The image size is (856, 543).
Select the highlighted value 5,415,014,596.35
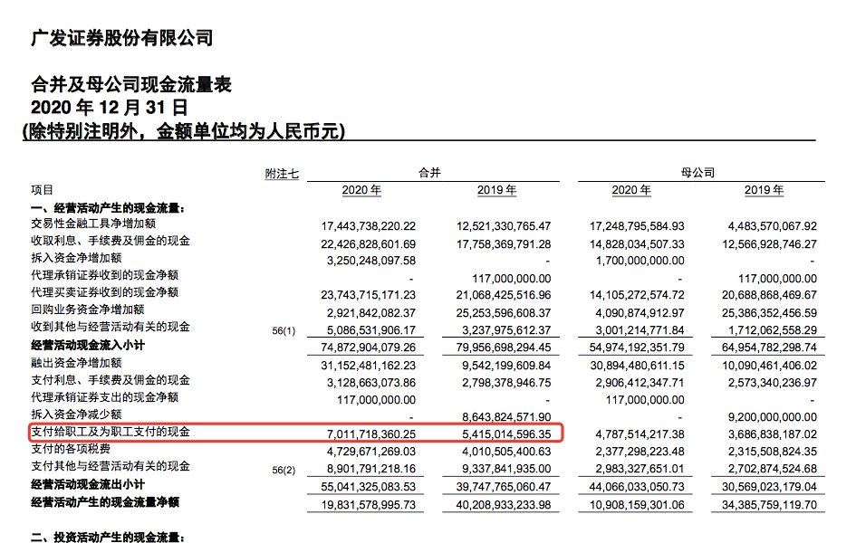point(506,434)
